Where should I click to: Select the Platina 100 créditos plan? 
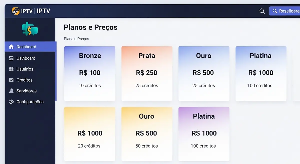pos(261,73)
